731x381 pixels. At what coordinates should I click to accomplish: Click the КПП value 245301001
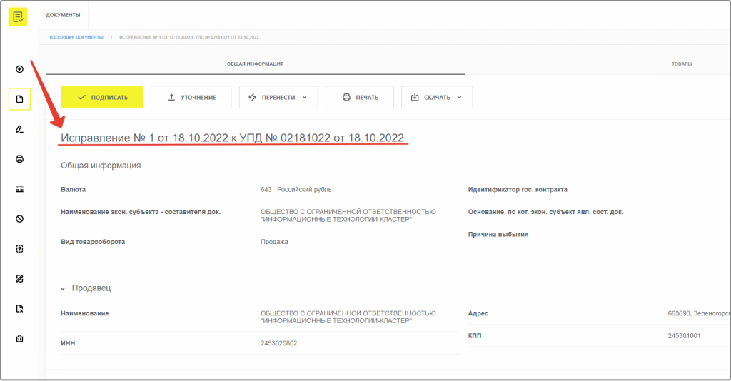684,336
